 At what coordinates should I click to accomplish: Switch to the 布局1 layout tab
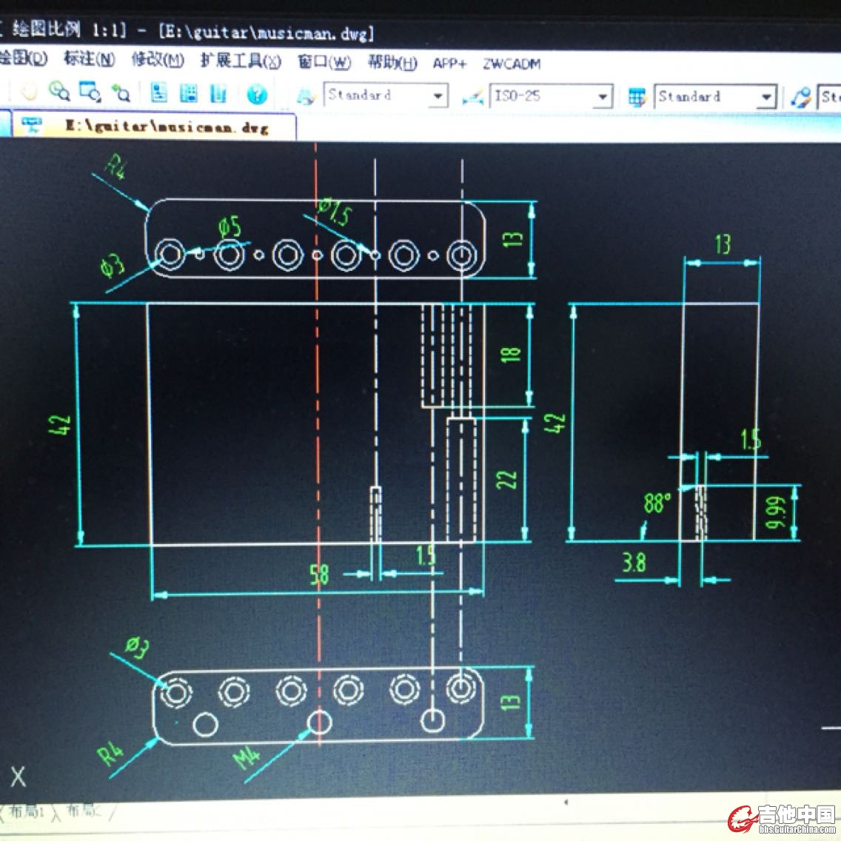(x=26, y=811)
